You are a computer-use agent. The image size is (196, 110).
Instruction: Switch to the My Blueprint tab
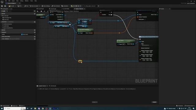click(x=5, y=9)
